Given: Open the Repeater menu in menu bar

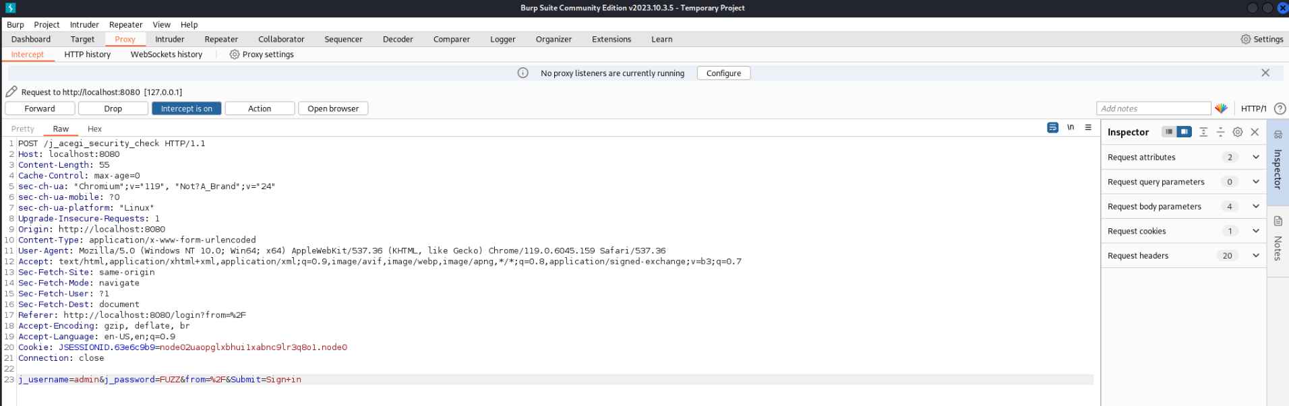Looking at the screenshot, I should click(x=126, y=24).
